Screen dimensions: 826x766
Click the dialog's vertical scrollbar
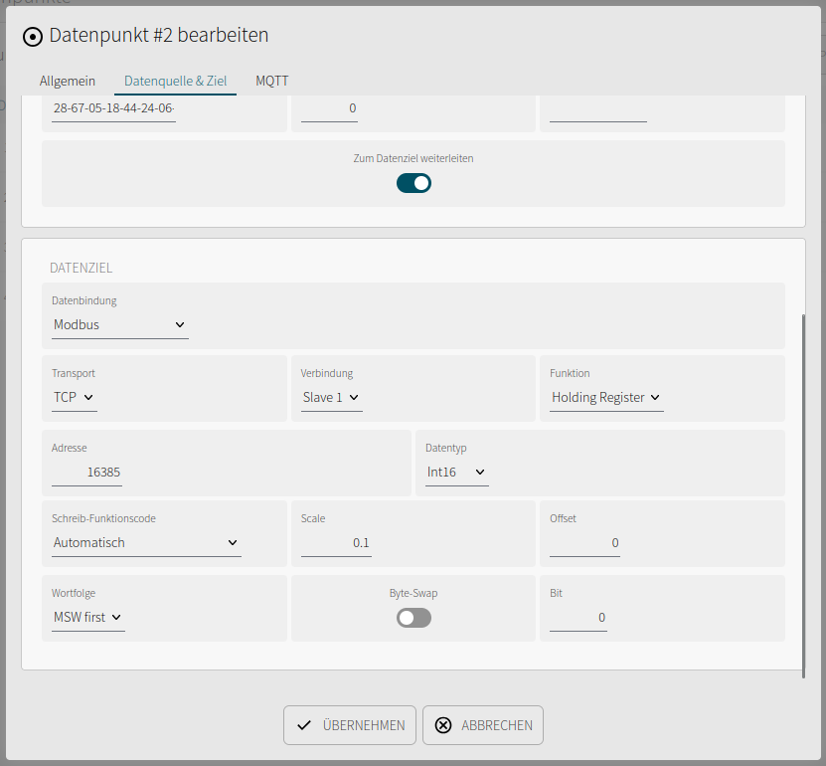click(803, 496)
